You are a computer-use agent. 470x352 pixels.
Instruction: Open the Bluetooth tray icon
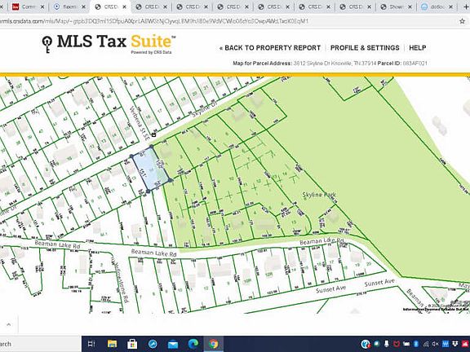click(x=416, y=344)
